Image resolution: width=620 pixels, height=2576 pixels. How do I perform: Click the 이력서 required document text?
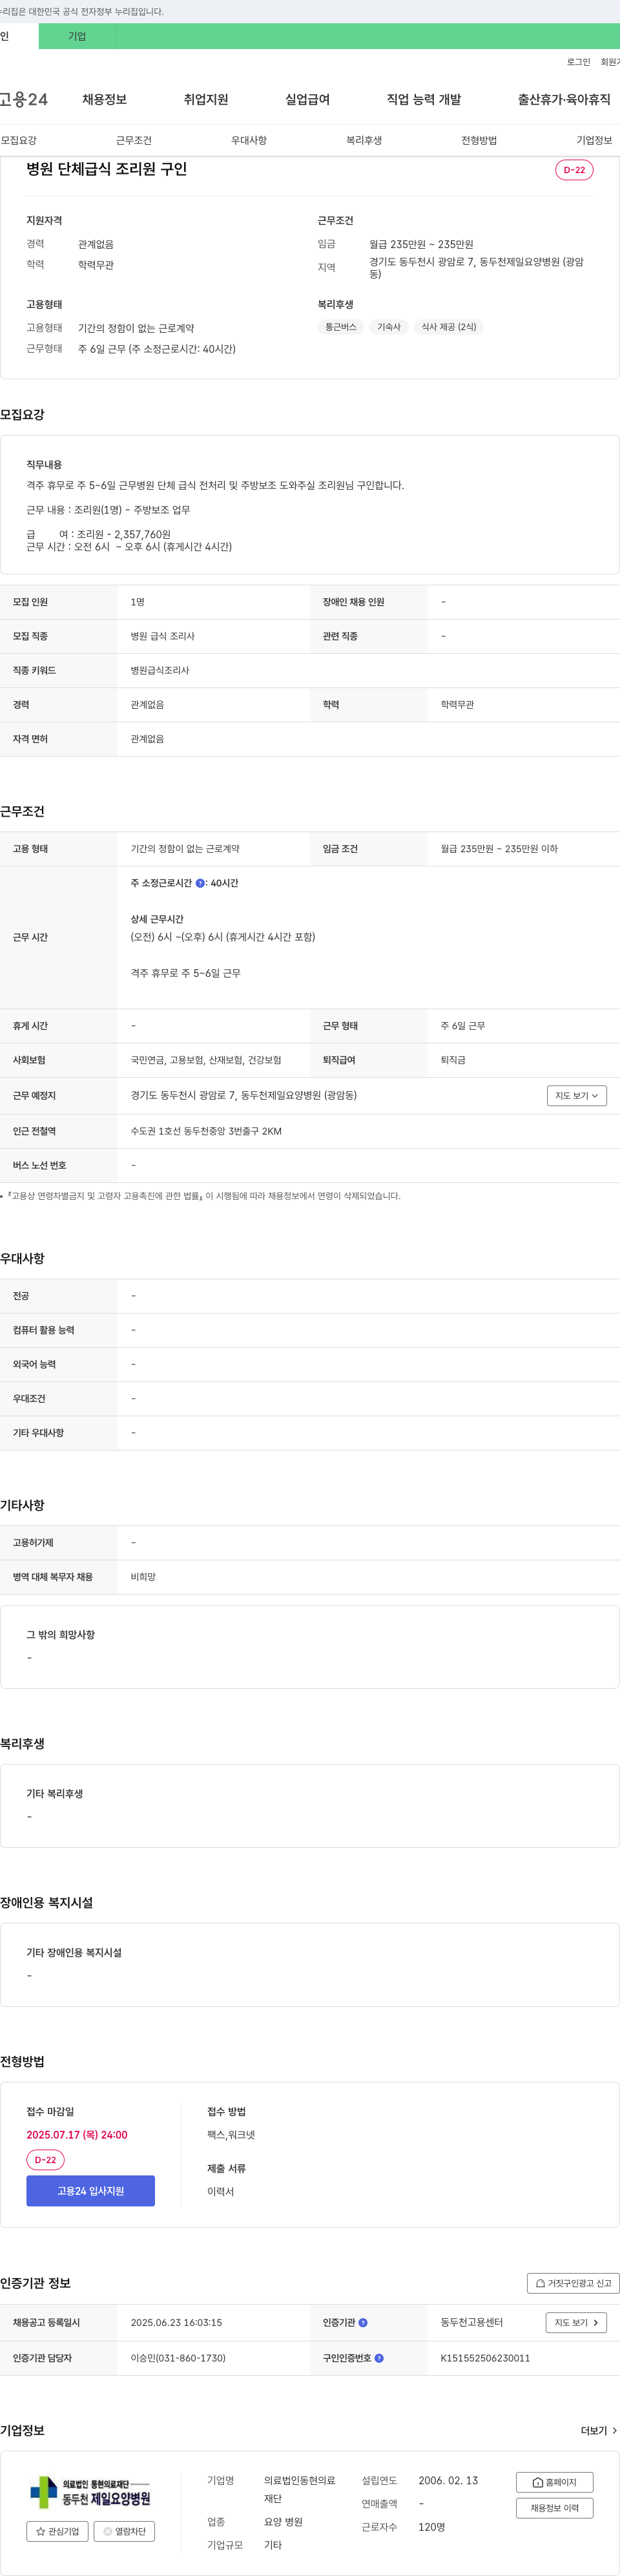[x=221, y=2191]
